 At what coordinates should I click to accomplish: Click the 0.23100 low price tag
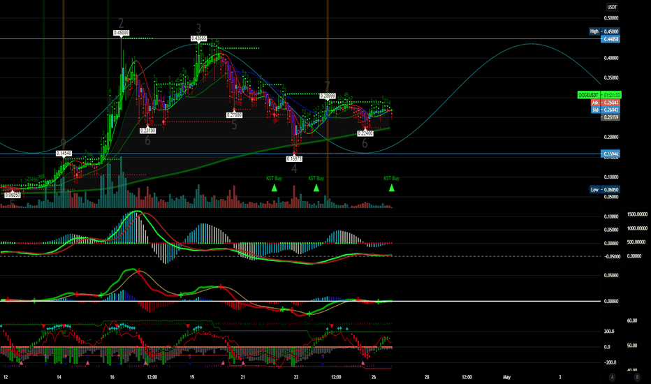148,131
